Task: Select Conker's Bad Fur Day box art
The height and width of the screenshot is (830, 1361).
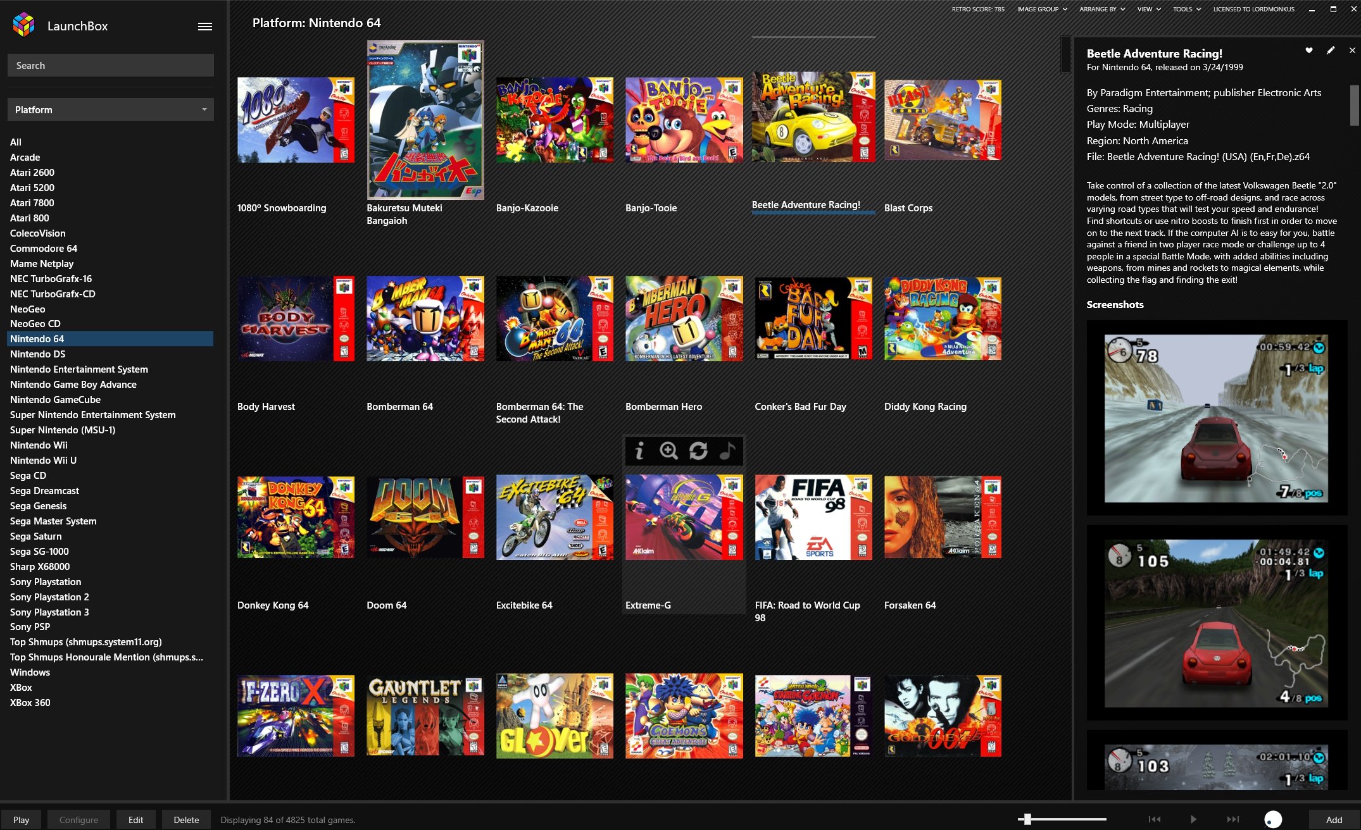Action: 813,319
